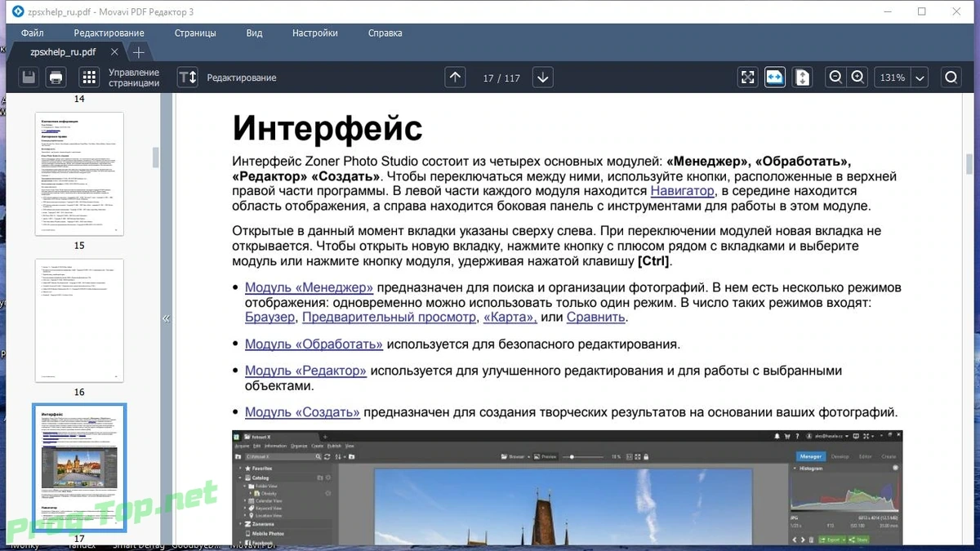Viewport: 980px width, 551px height.
Task: Go to previous page arrow
Action: coord(456,78)
